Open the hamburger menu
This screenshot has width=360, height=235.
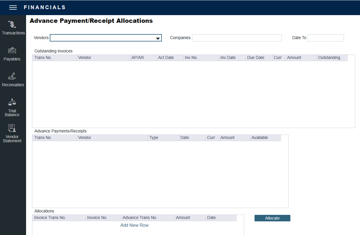point(13,8)
